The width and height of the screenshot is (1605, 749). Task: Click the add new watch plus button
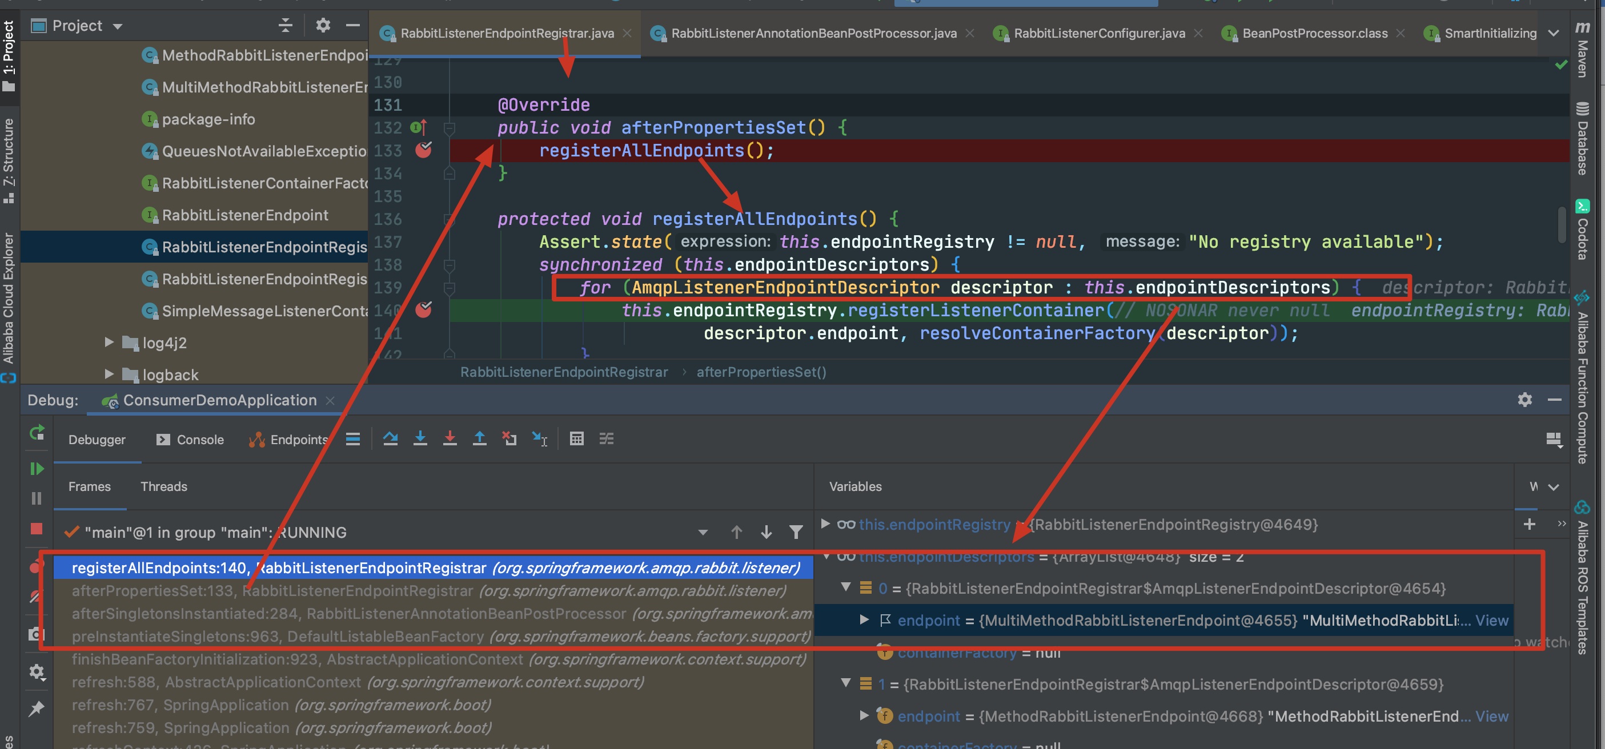1528,524
